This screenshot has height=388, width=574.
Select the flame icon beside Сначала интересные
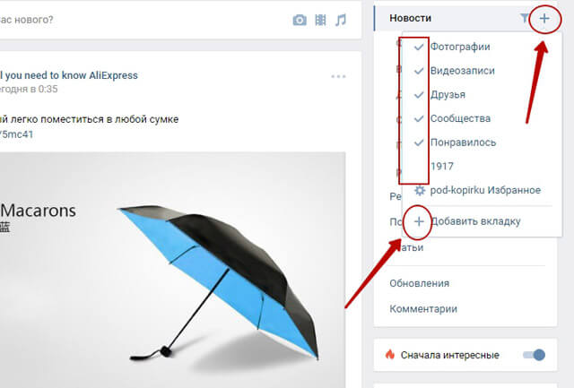390,354
